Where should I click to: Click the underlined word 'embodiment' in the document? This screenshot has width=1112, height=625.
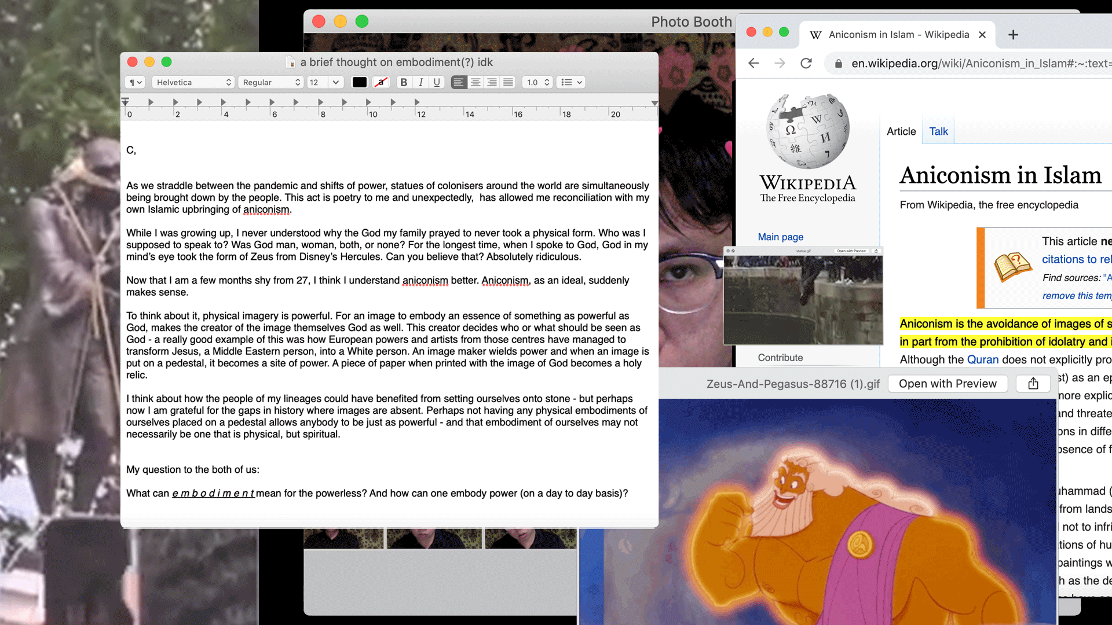tap(213, 493)
